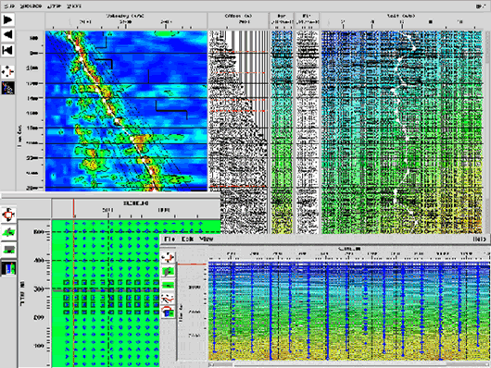Screen dimensions: 491x368
Task: Click the green arrow icon in the section window toolbar
Action: pos(169,272)
